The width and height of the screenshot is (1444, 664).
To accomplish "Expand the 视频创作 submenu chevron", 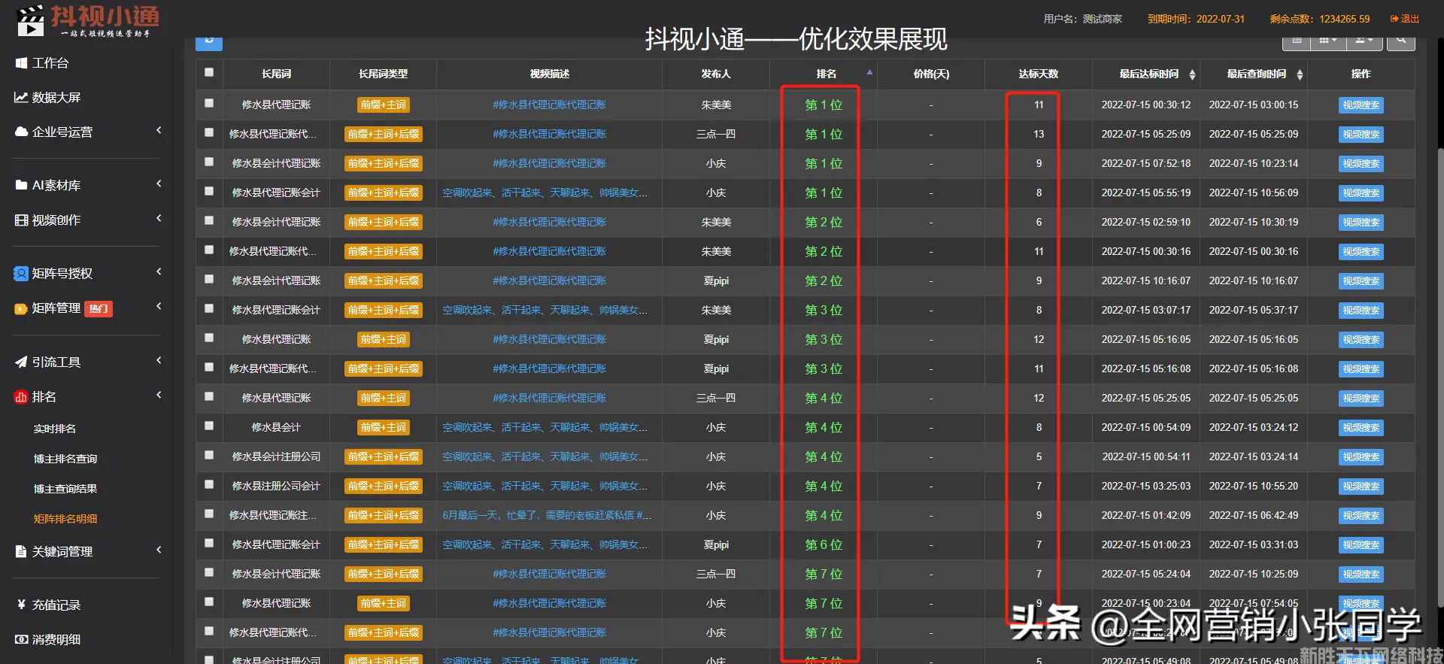I will (159, 219).
